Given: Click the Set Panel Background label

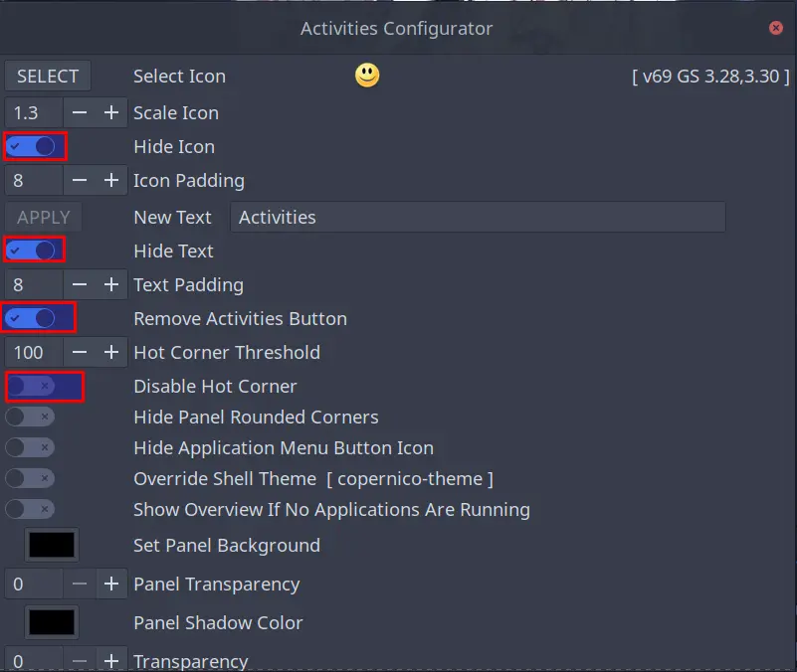Looking at the screenshot, I should tap(227, 545).
